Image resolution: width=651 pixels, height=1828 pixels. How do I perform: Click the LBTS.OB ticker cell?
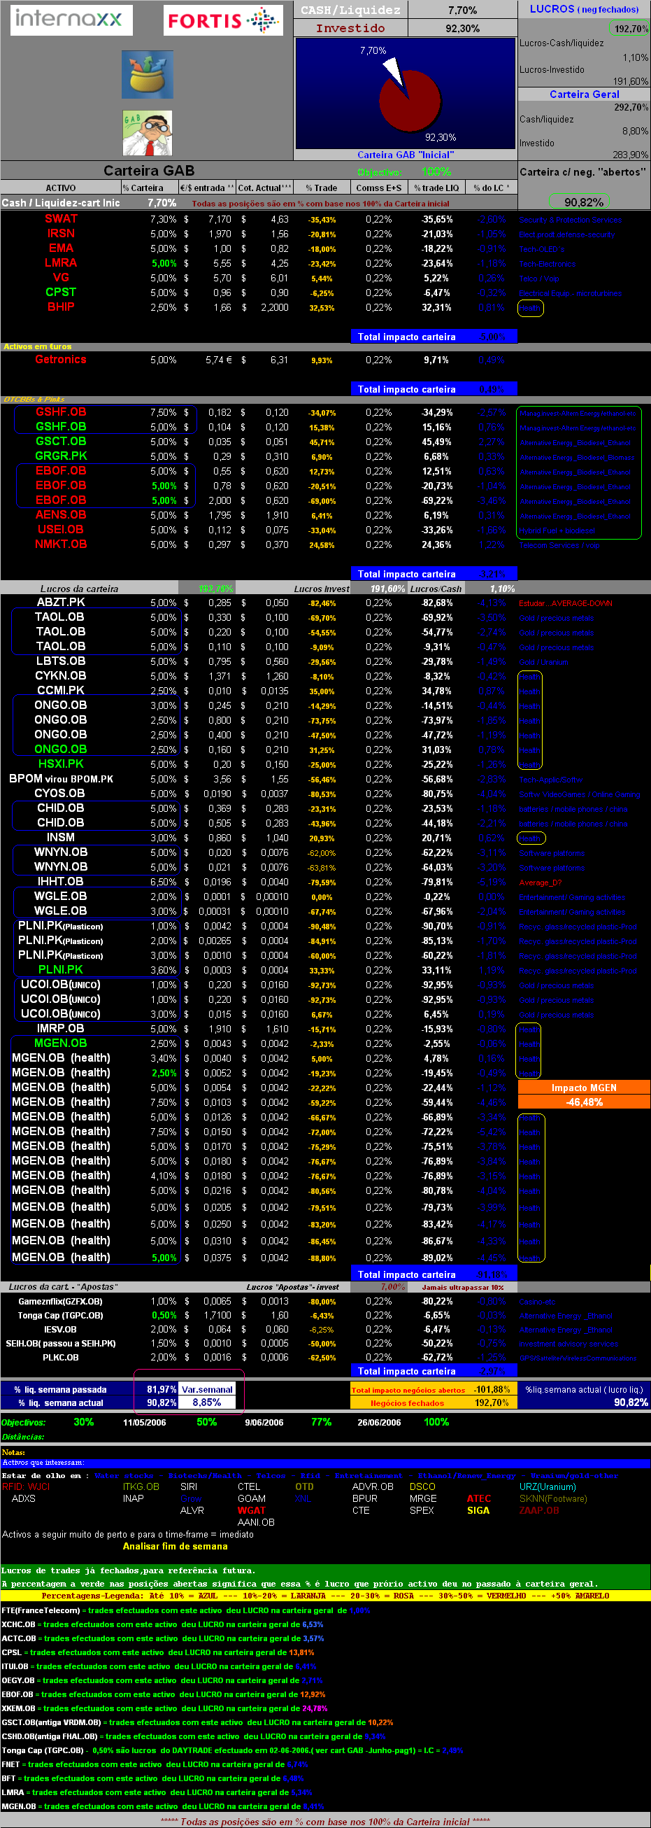pyautogui.click(x=61, y=661)
